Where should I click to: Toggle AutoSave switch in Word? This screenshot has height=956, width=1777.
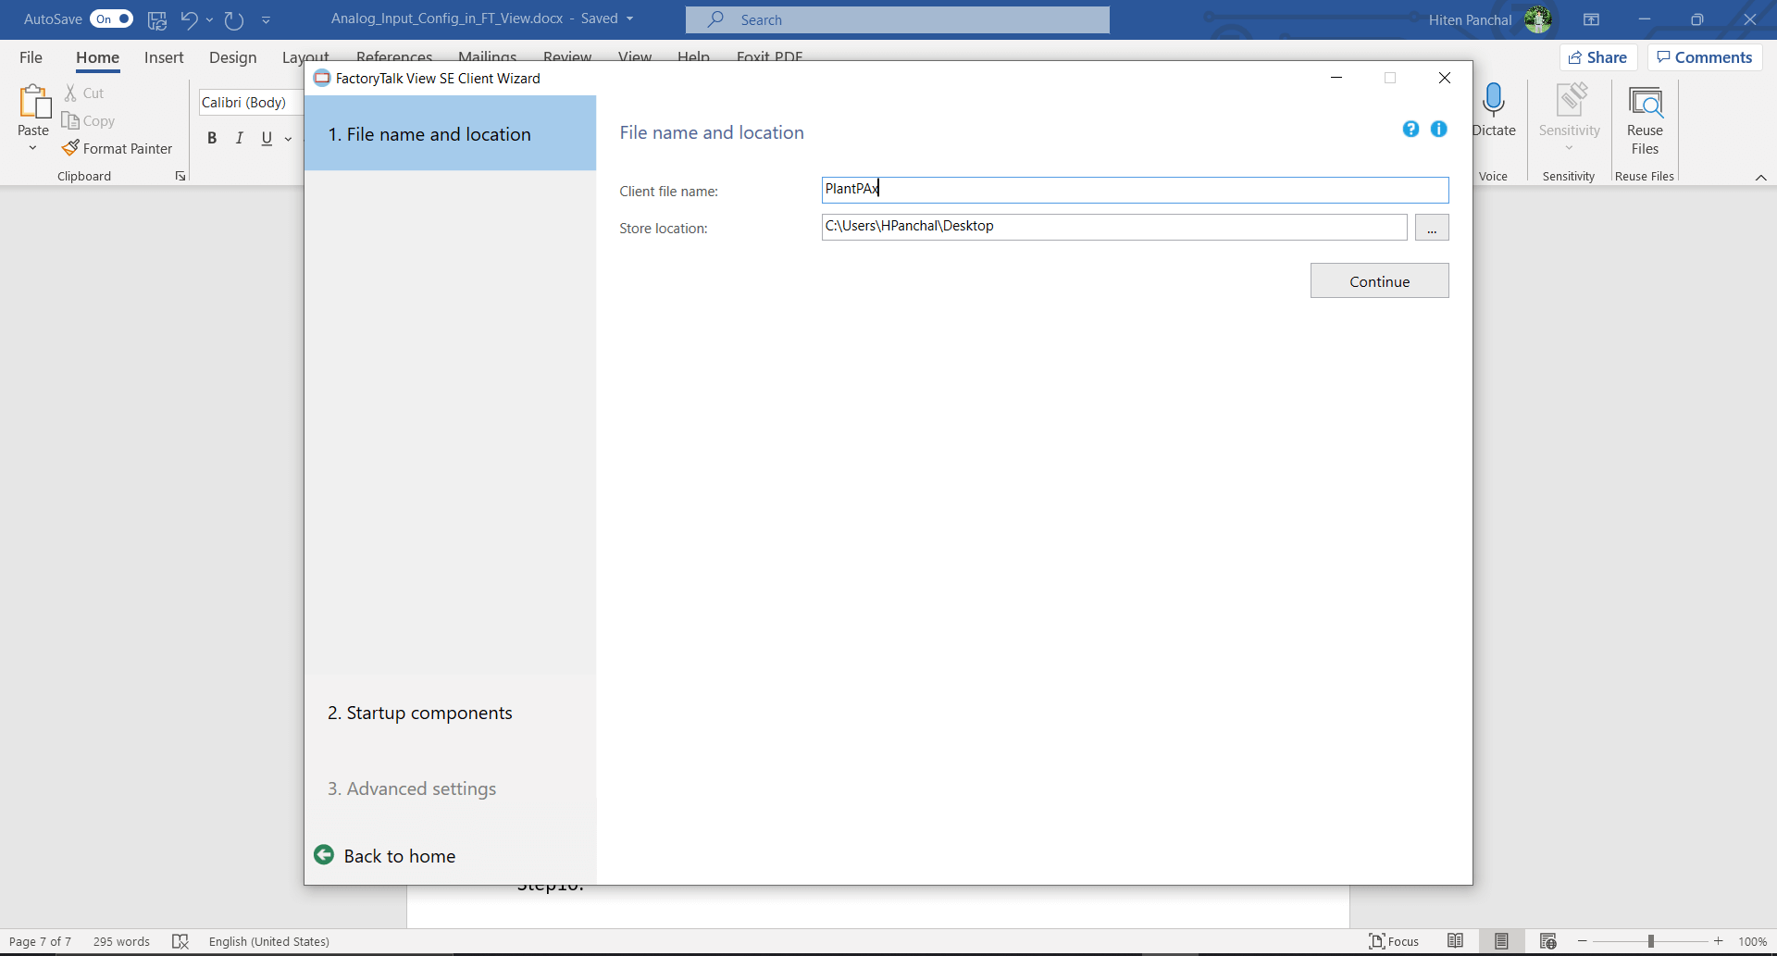[x=112, y=19]
